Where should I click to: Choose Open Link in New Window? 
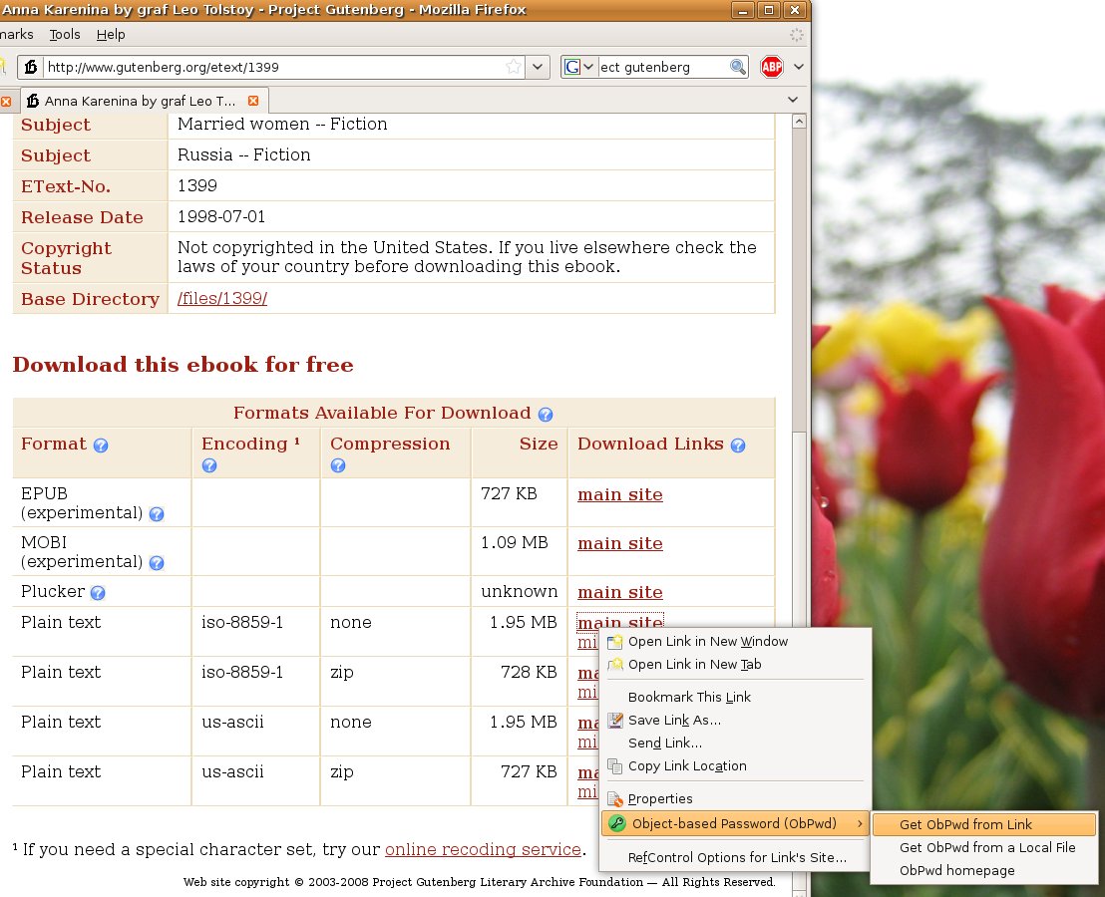click(x=733, y=642)
